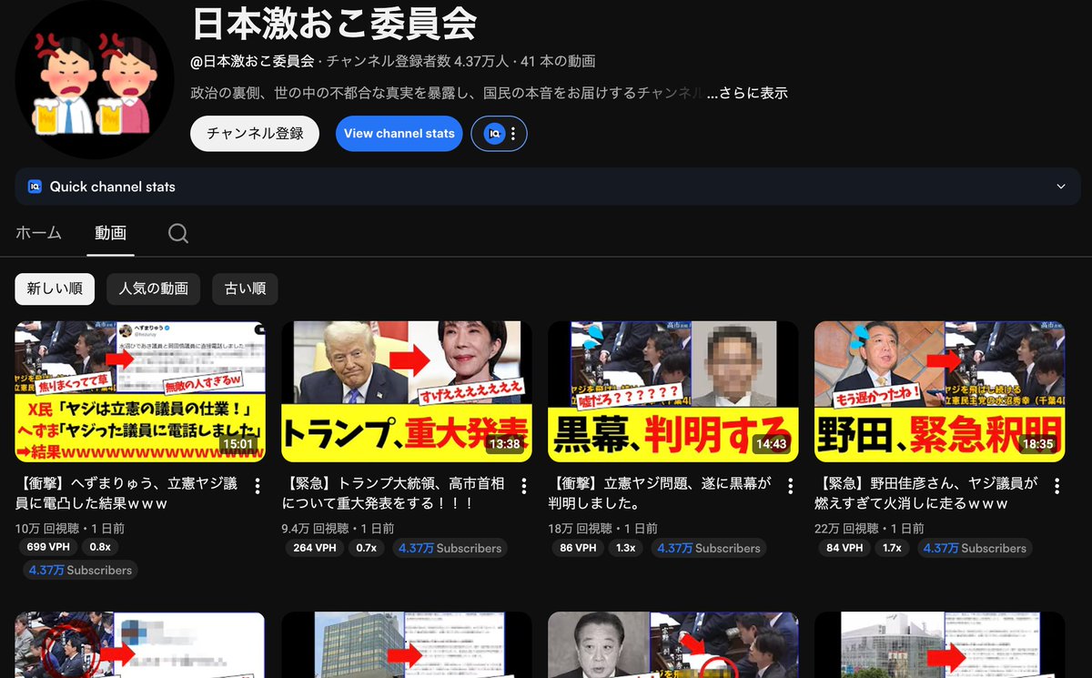This screenshot has width=1092, height=678.
Task: Expand description with さらに表示
Action: pos(747,93)
